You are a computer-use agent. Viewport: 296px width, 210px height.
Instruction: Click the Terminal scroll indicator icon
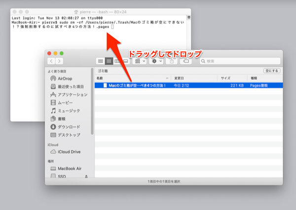pyautogui.click(x=188, y=17)
